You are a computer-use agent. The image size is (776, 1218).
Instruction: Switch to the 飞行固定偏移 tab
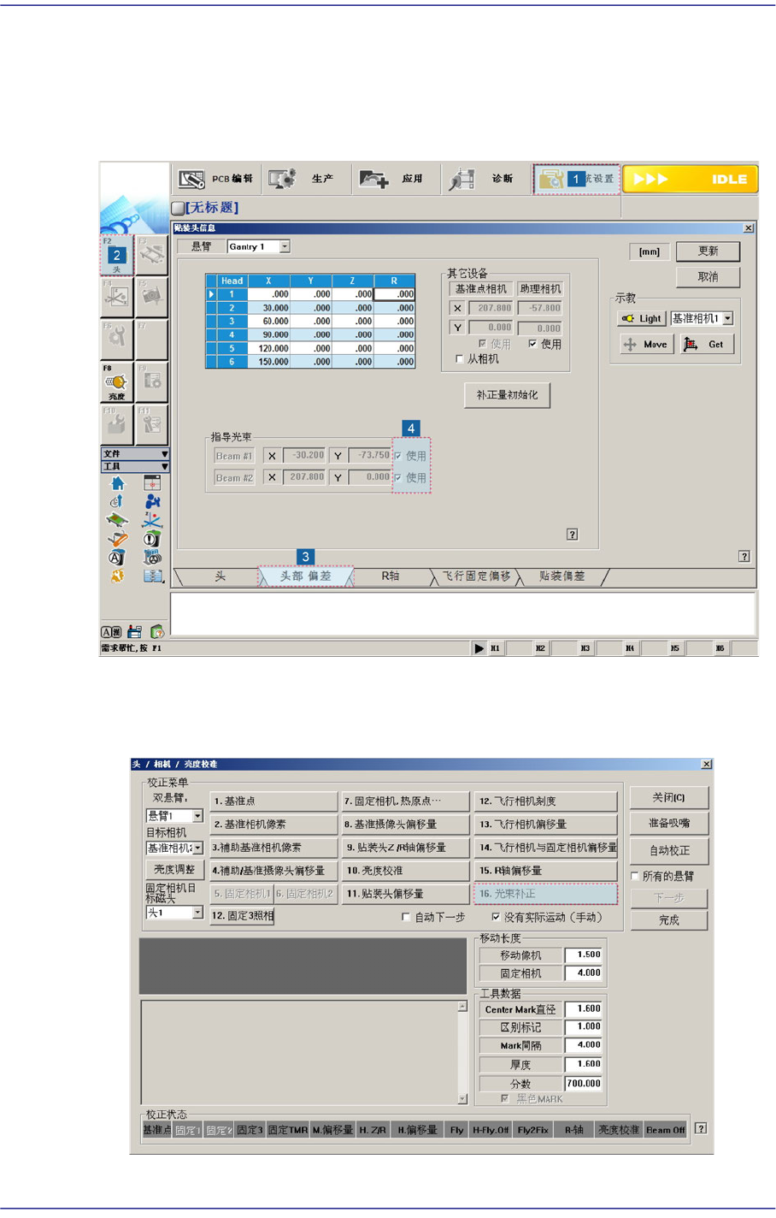[x=476, y=576]
